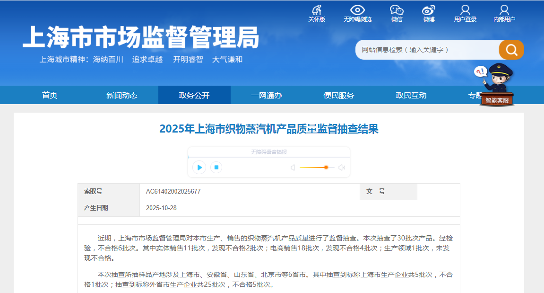Viewport: 544px width, 293px height.
Task: Open the 新闻动态 news menu
Action: (x=122, y=95)
